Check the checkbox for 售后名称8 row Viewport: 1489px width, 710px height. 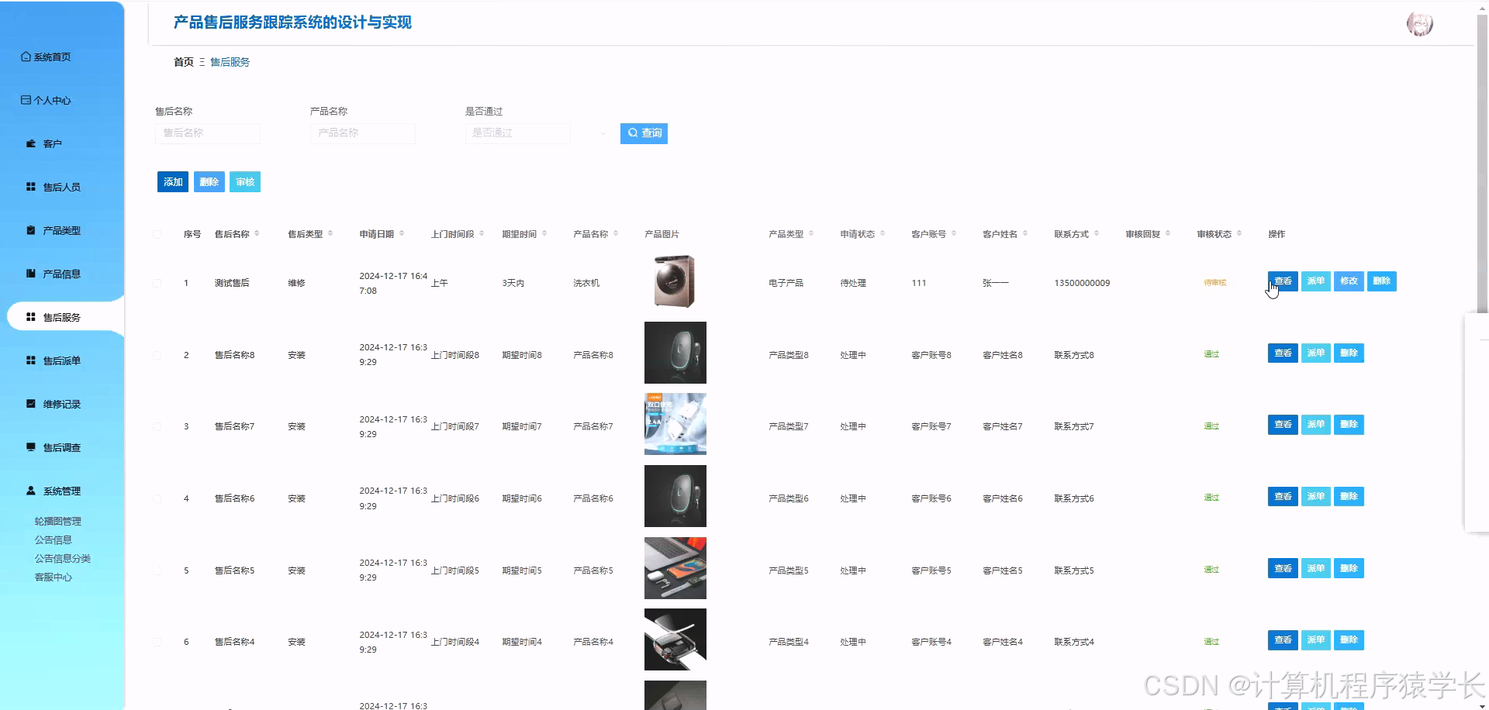[157, 354]
